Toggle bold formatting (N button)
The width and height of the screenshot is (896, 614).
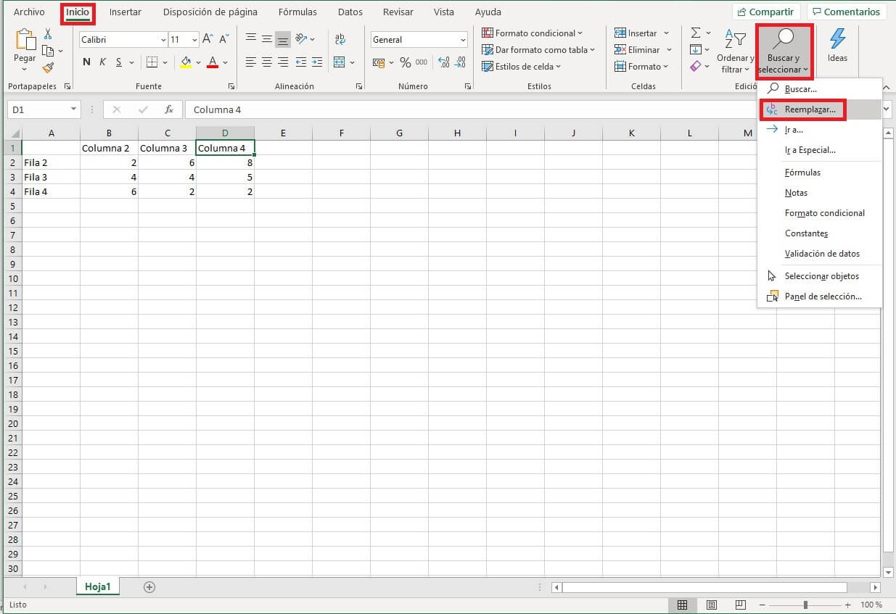(x=87, y=62)
